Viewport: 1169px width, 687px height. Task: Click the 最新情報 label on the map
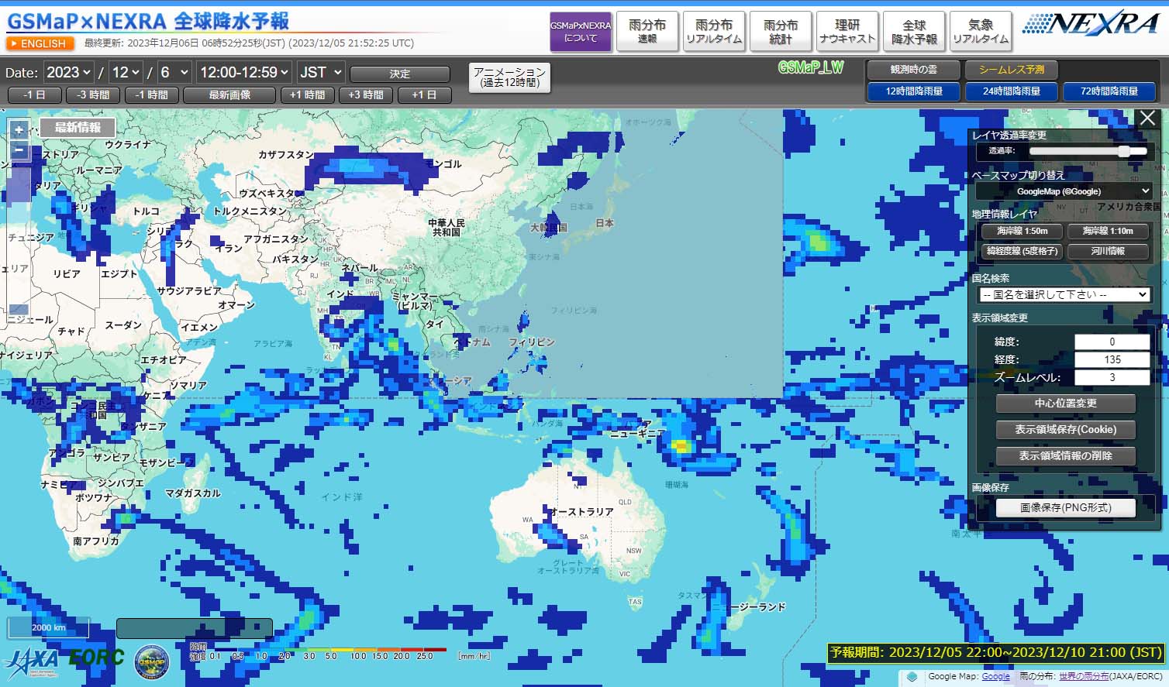pos(78,128)
